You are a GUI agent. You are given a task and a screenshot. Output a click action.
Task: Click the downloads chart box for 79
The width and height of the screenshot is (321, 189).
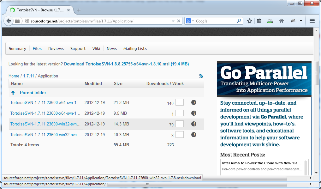180,124
